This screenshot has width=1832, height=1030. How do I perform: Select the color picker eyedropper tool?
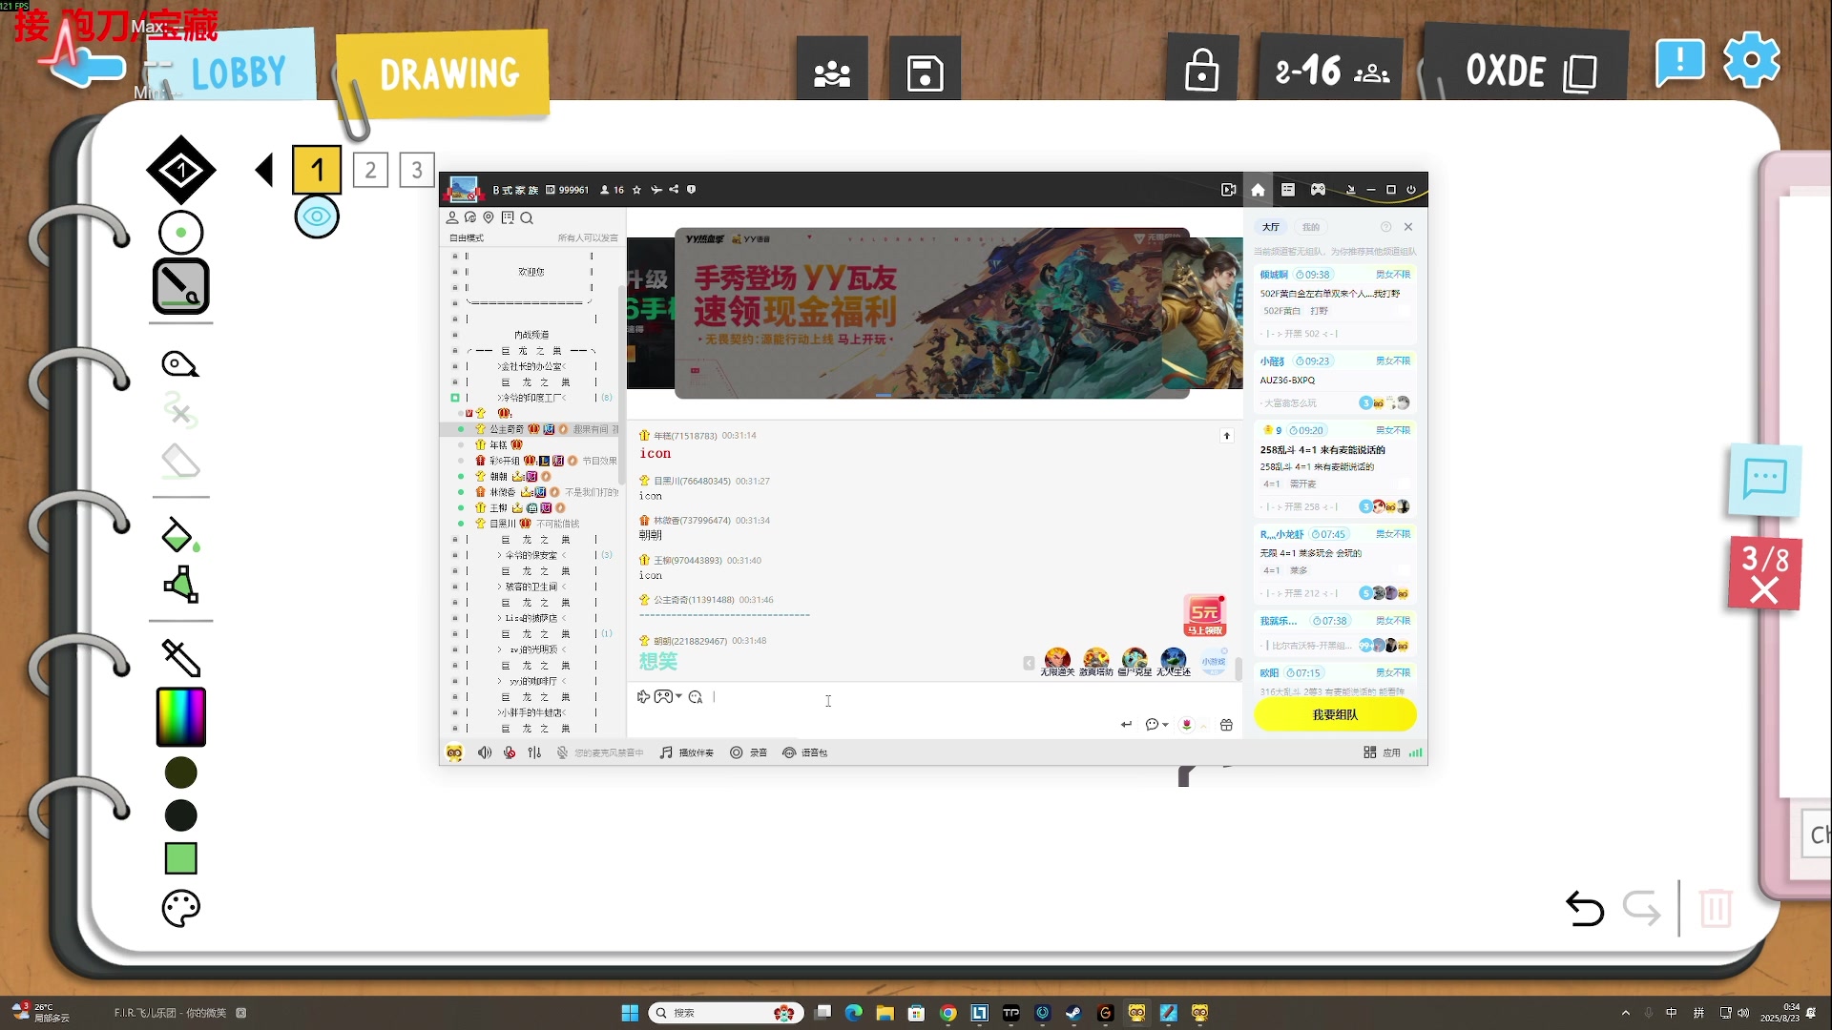[x=180, y=657]
